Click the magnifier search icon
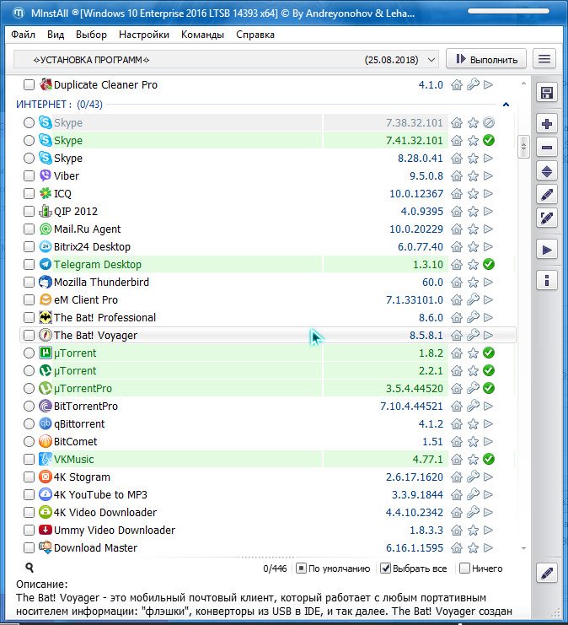 pos(29,568)
